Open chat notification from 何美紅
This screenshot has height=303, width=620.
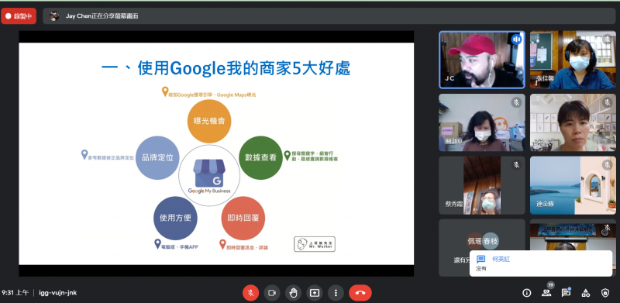tap(541, 263)
